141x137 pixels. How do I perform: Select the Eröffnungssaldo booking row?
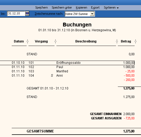click(67, 63)
